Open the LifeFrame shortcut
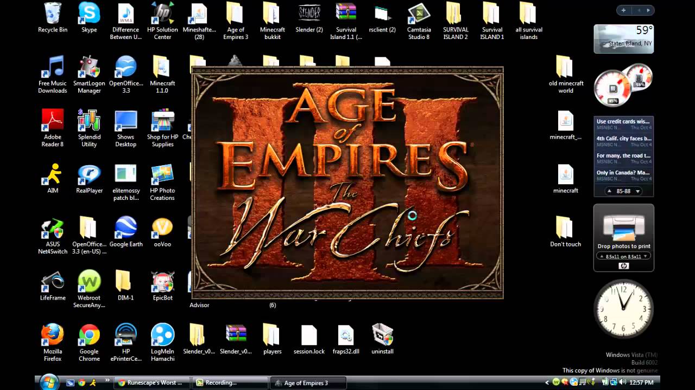The width and height of the screenshot is (695, 390). [53, 286]
